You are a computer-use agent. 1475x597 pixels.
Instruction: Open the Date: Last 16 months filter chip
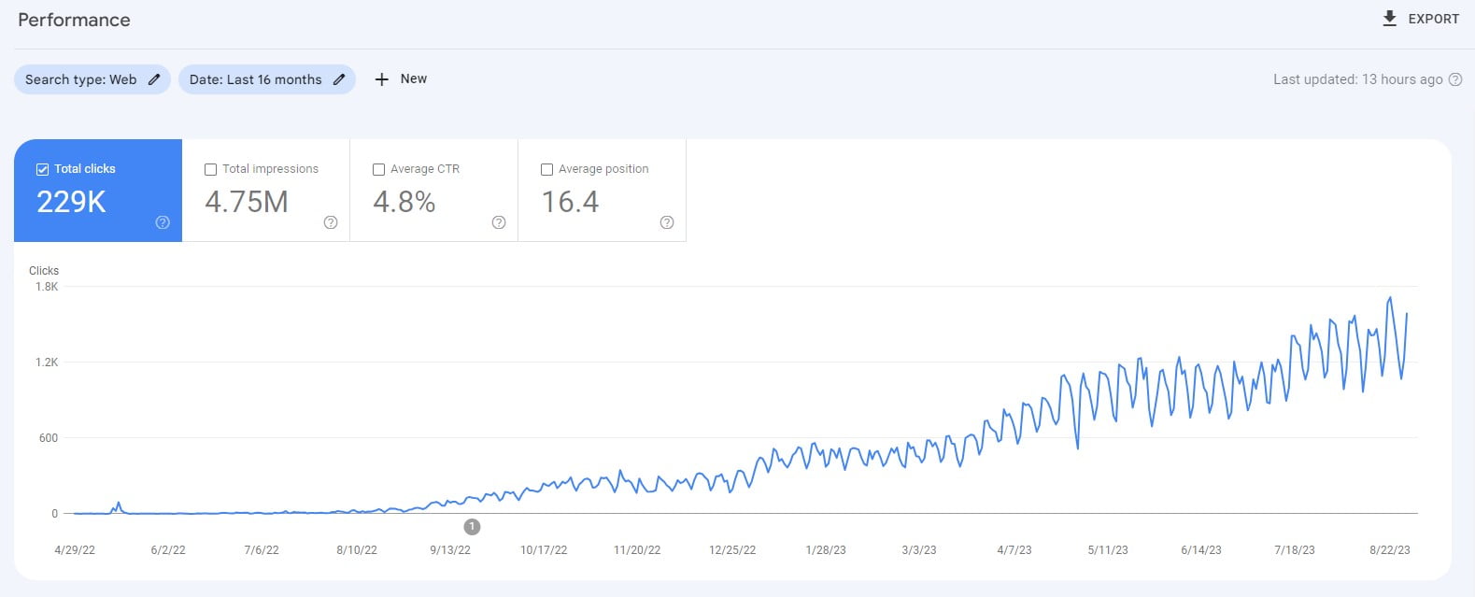[x=267, y=79]
